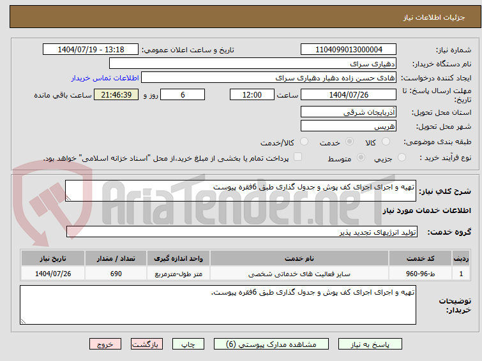
Task: Click the resize grip of توضیحات خریدار box
Action: point(23,321)
